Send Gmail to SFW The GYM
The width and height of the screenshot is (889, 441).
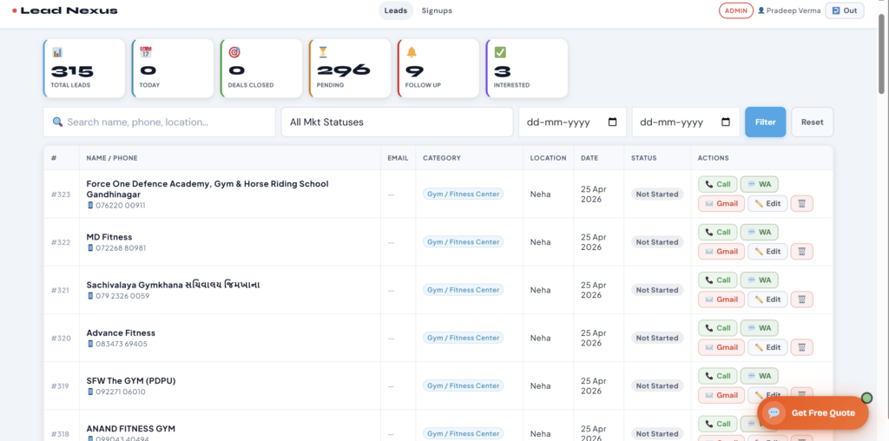(x=721, y=395)
